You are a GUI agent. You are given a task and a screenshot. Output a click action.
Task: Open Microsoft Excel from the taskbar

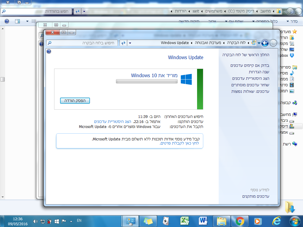pos(184,221)
